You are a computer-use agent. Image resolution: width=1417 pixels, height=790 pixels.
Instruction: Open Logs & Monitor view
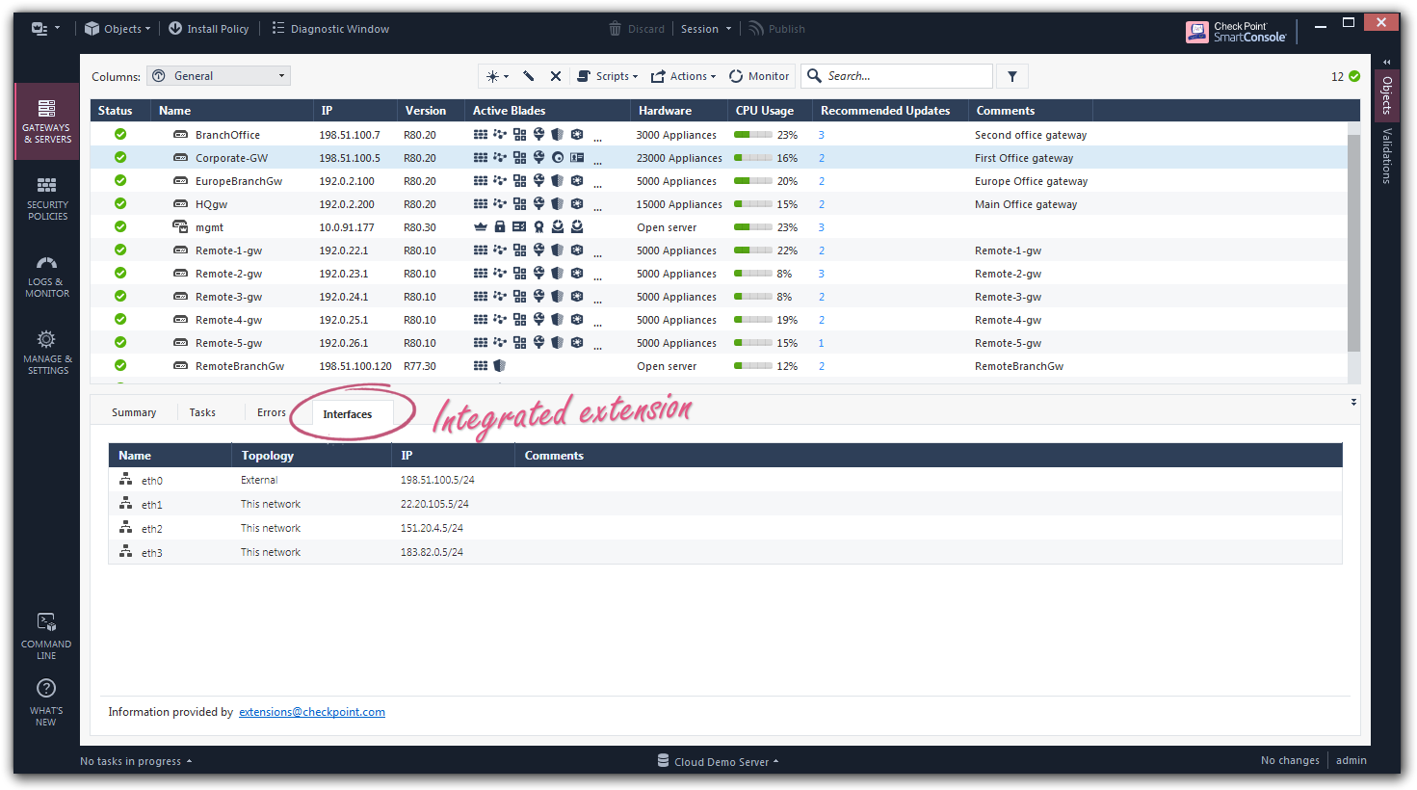pos(47,276)
